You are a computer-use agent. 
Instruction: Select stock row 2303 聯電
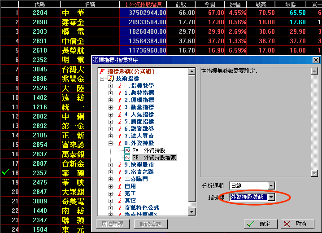tap(161, 32)
